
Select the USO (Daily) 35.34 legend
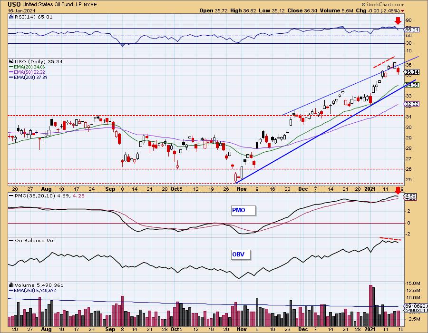[39, 62]
